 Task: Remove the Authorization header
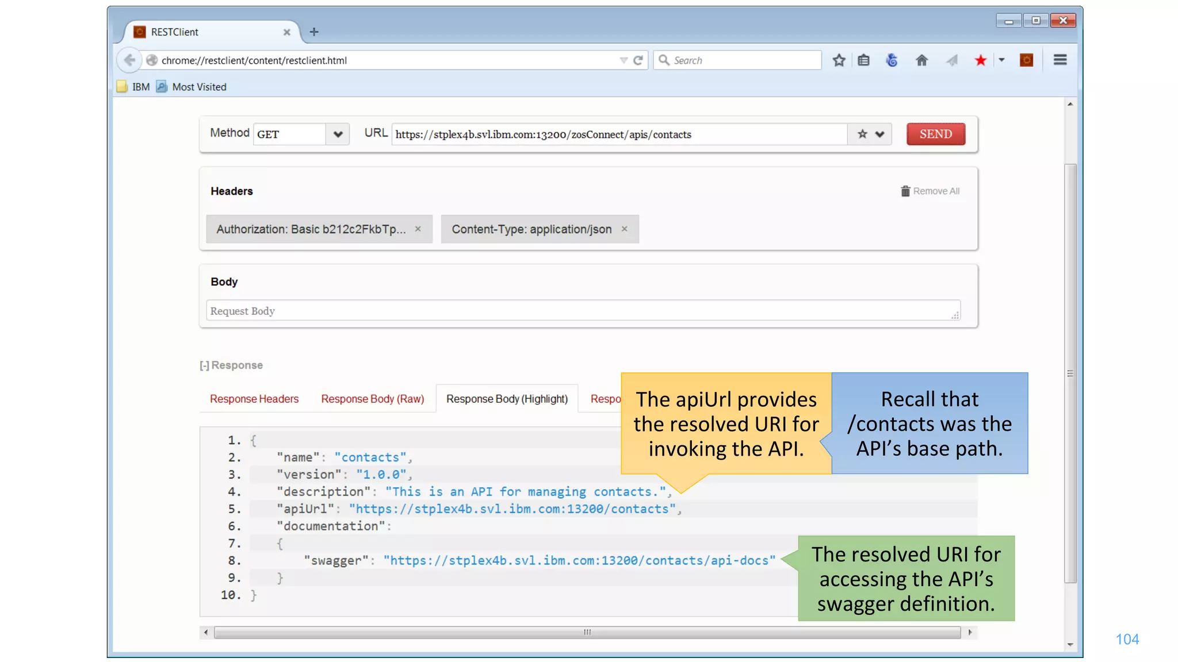click(418, 229)
